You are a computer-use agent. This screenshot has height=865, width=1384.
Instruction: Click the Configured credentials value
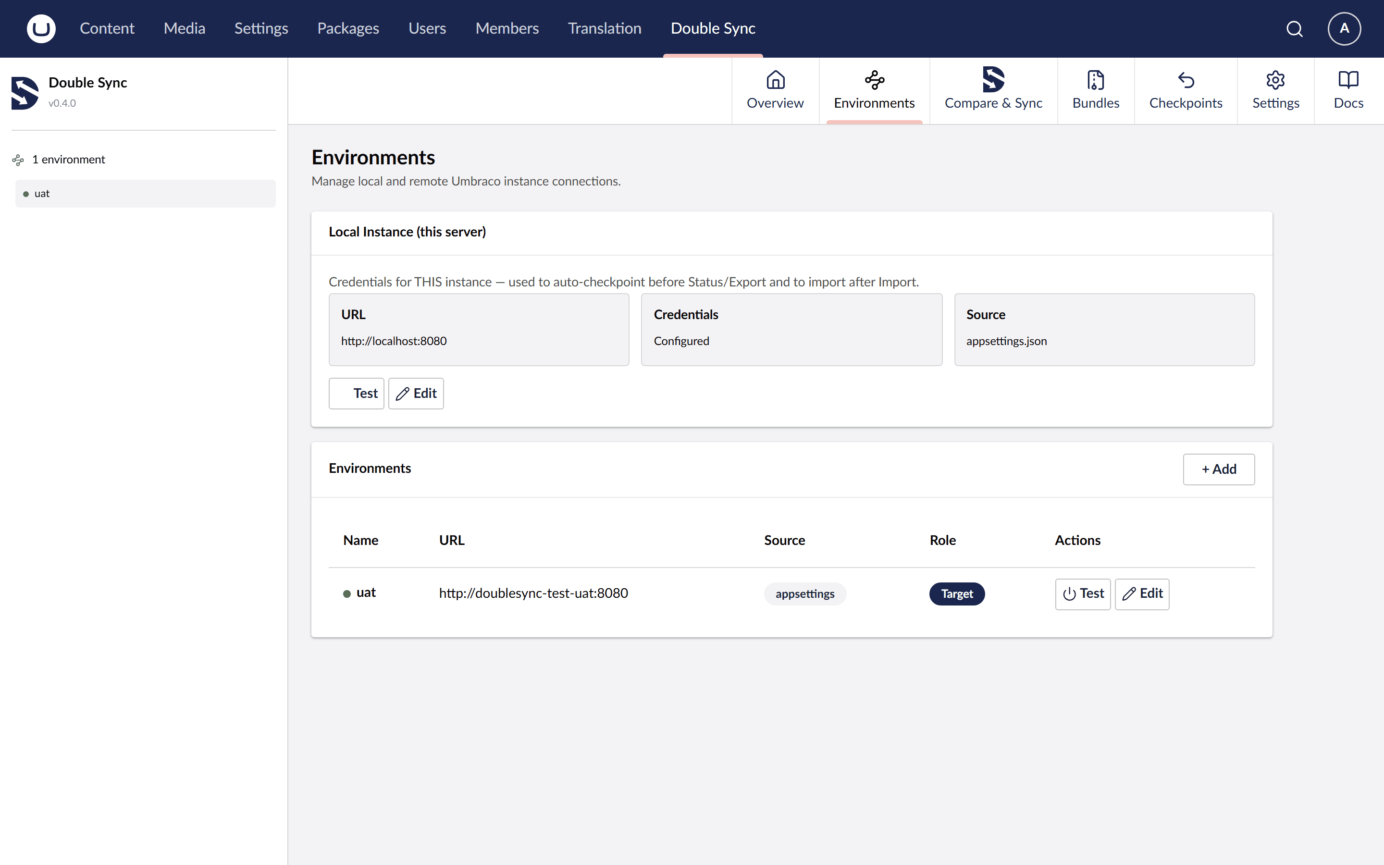[x=681, y=341]
